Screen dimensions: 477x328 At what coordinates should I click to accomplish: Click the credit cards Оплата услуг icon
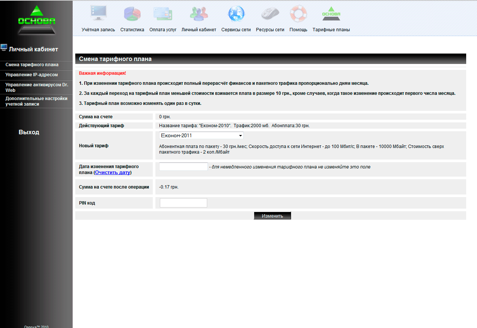point(163,14)
